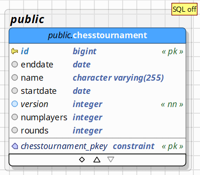Click the « nn » tag on version row
Viewport: 200px width, 175px height.
172,104
